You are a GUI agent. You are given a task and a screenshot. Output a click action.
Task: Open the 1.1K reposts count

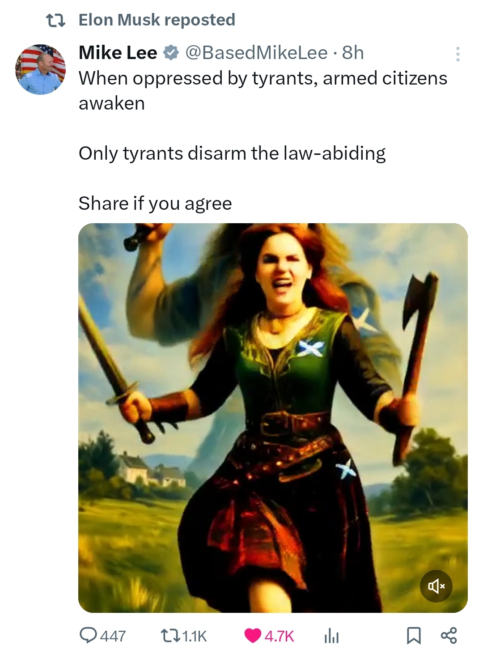[195, 636]
